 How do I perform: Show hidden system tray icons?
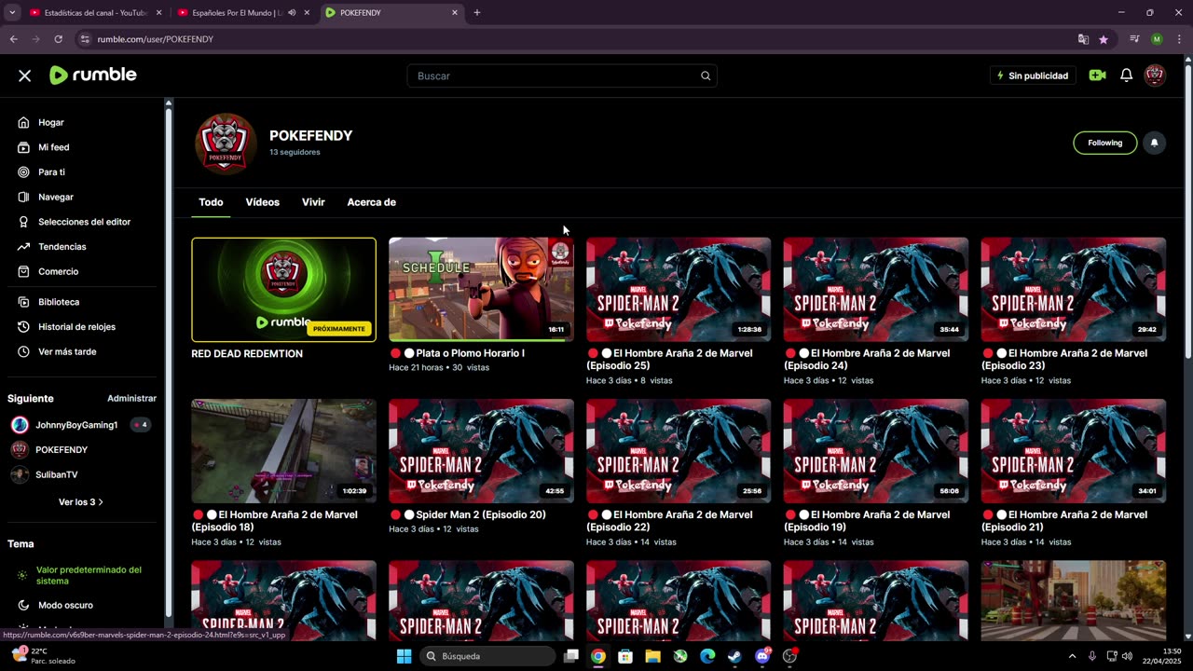(1072, 656)
